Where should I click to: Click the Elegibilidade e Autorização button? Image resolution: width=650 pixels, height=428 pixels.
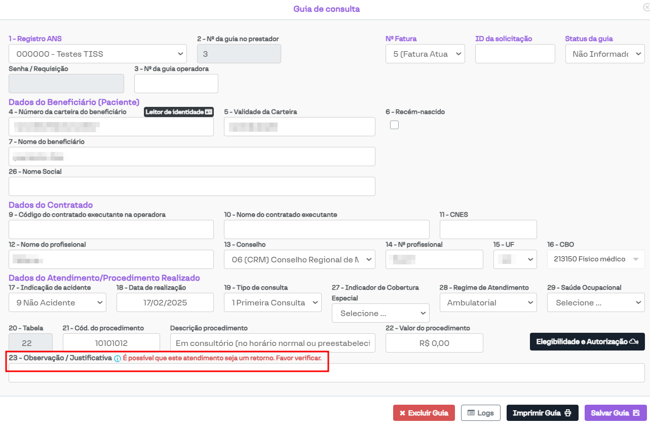pyautogui.click(x=587, y=342)
